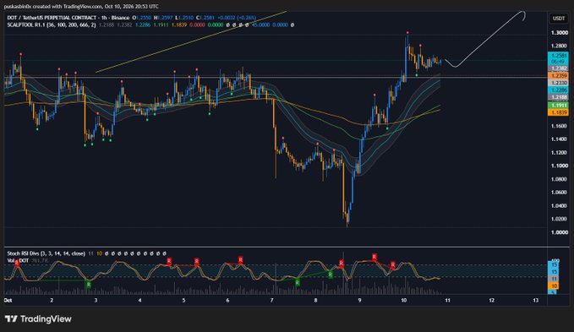
Task: Click the green R divergence marker near Oct 3
Action: 89,284
